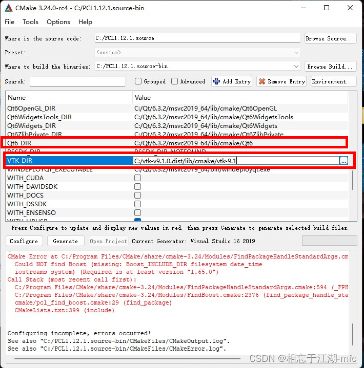Click the Open Project button
This screenshot has width=364, height=368.
click(x=108, y=241)
